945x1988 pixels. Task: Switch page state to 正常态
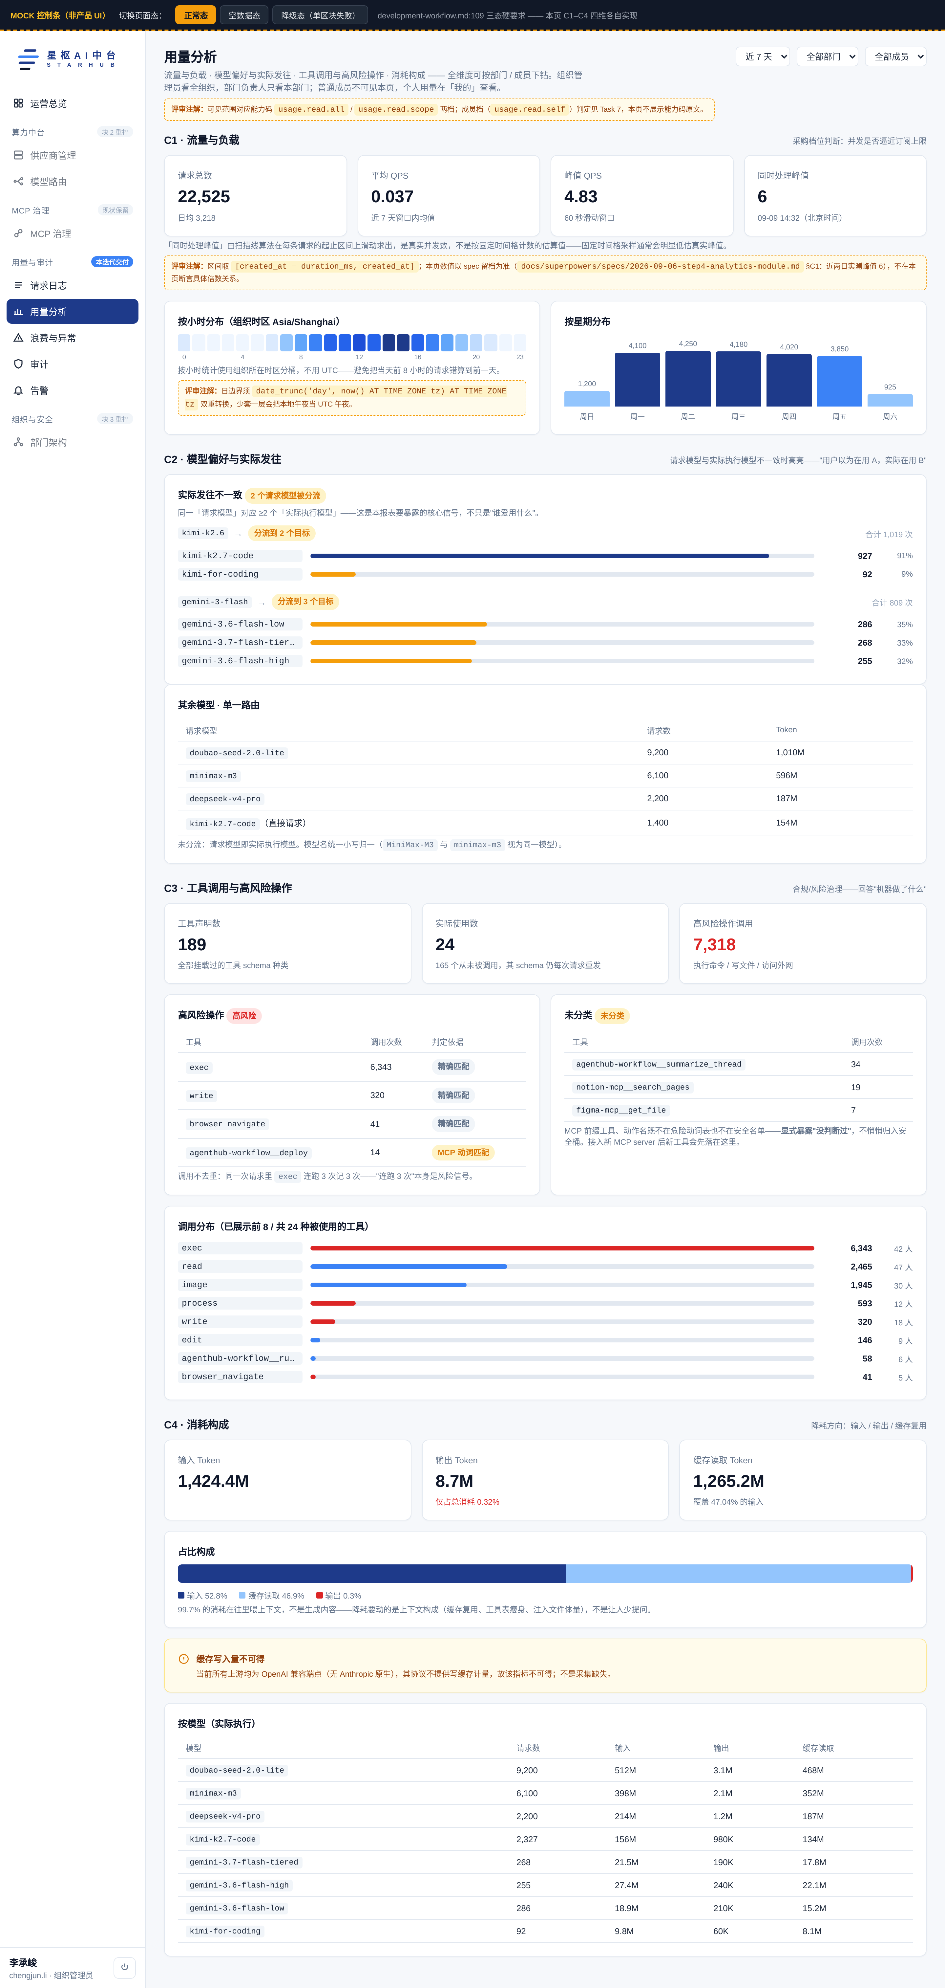196,15
